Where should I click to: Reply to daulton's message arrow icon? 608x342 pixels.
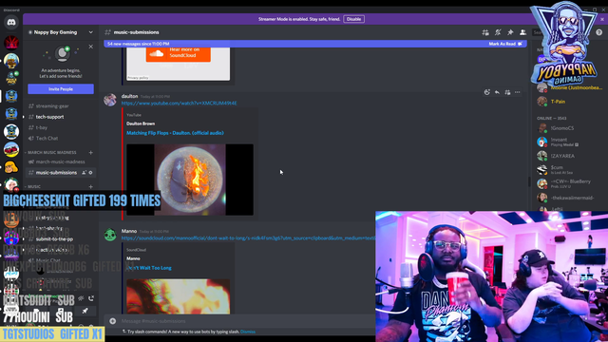(x=497, y=92)
